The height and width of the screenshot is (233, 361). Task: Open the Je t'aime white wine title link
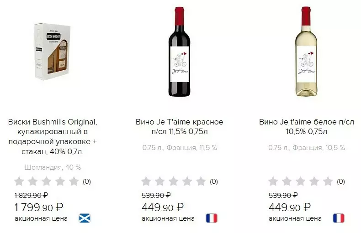tap(307, 127)
